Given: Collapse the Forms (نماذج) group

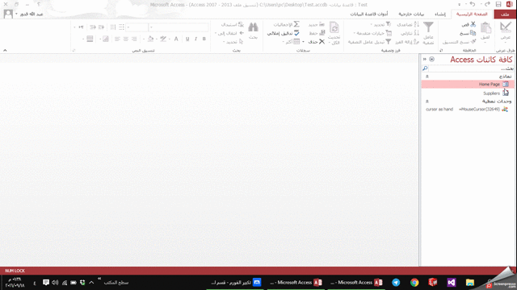Looking at the screenshot, I should (x=427, y=77).
